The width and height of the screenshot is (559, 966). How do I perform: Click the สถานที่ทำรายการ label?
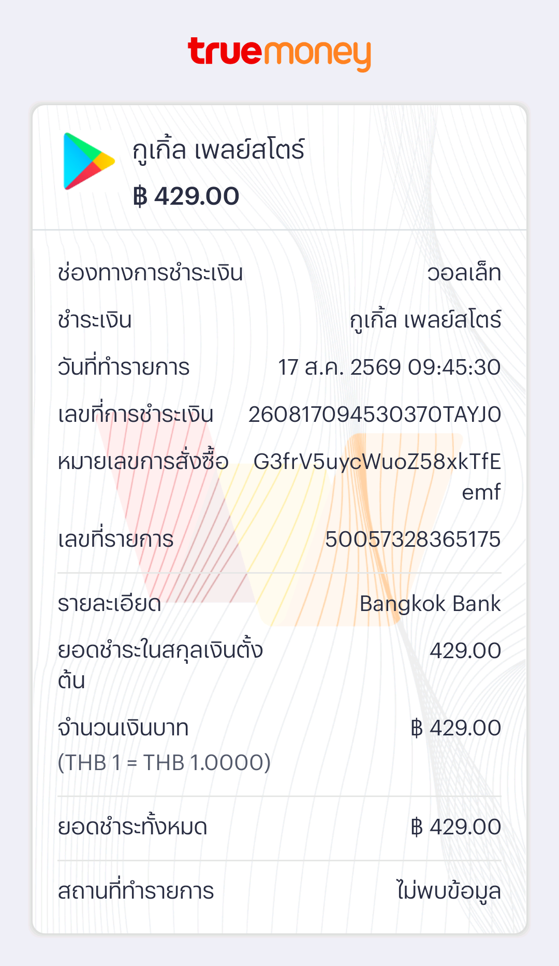[136, 891]
